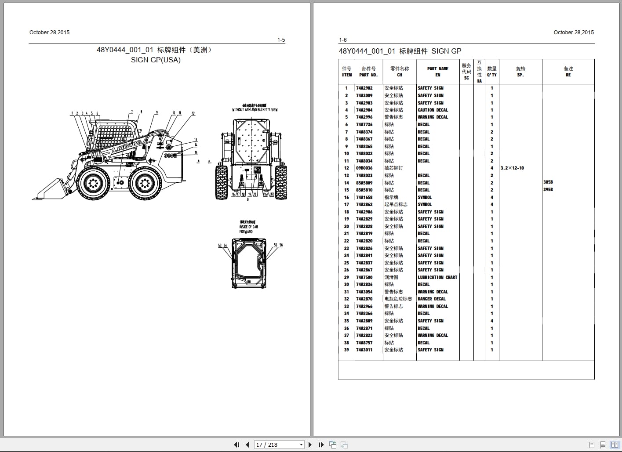Go to the next page
The image size is (622, 452).
(310, 445)
